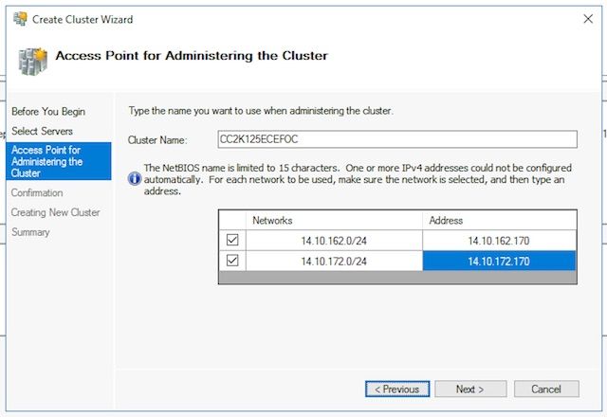This screenshot has height=417, width=607.
Task: Click the 14.10.172.0/24 network cell
Action: [x=334, y=262]
